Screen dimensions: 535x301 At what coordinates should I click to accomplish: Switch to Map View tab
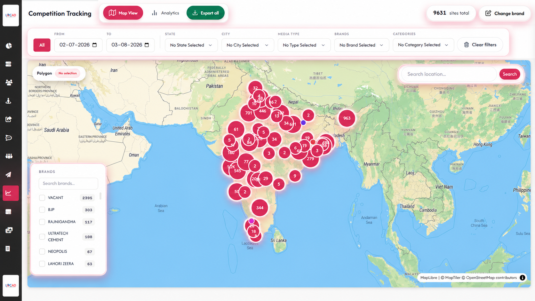[123, 13]
